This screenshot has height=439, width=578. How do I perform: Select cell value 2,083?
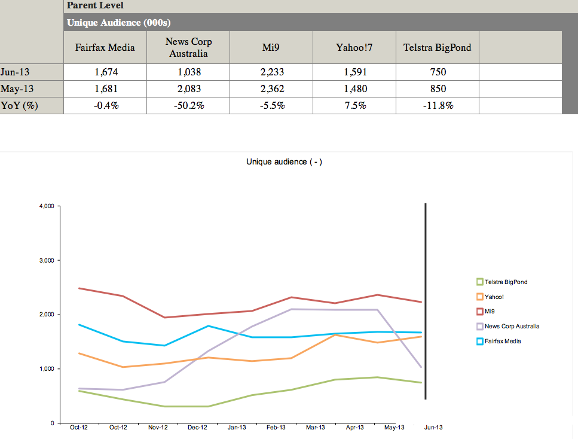tap(189, 89)
